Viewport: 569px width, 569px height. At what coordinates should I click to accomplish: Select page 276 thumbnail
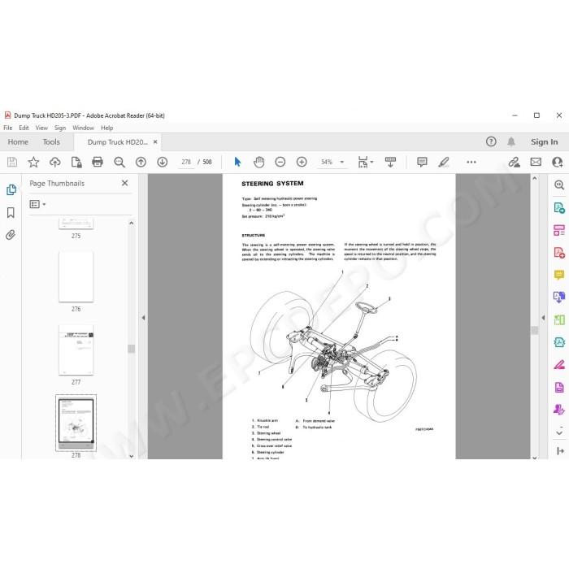(x=76, y=276)
